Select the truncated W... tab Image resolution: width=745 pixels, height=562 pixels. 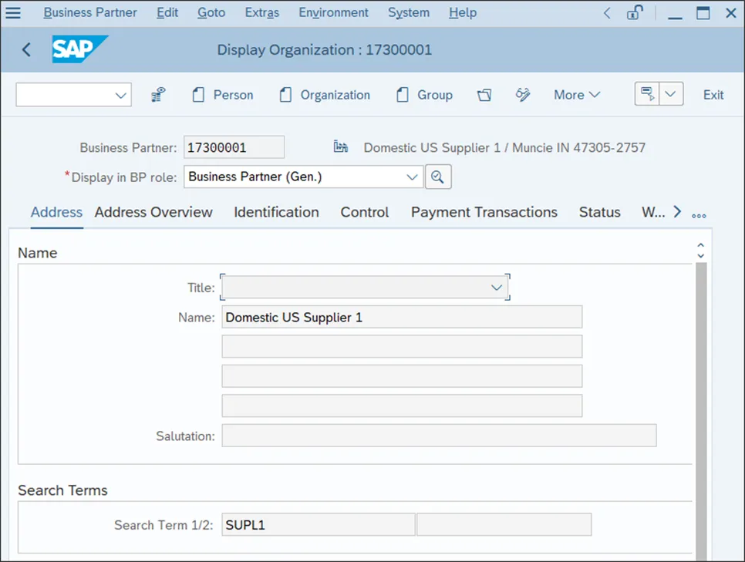tap(652, 212)
